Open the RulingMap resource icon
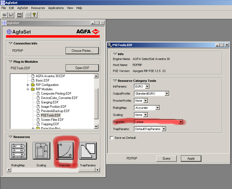Screen dimensions: 232x189 [x=18, y=151]
